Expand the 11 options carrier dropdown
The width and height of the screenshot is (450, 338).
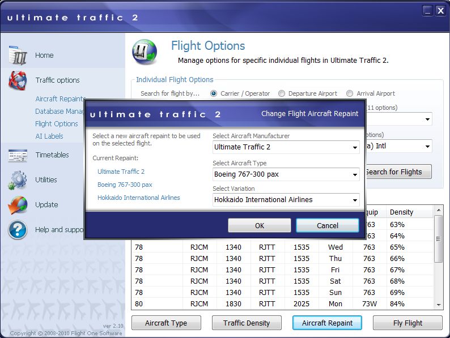(427, 119)
